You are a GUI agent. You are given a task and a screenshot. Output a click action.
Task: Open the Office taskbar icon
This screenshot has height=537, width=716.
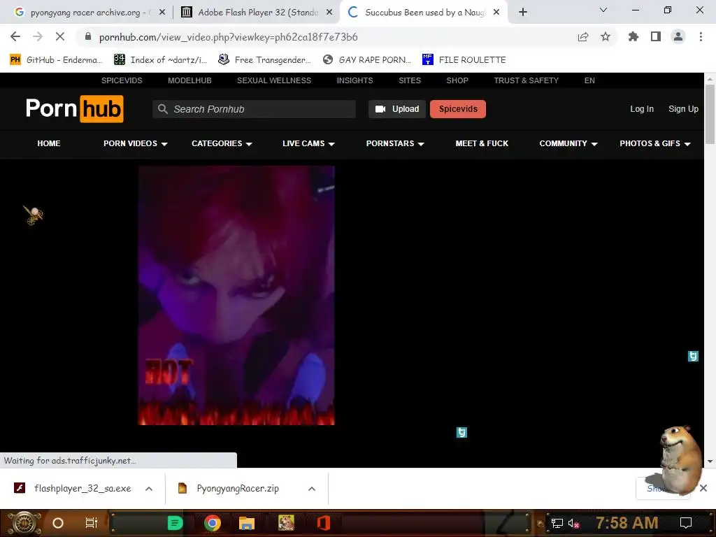click(x=324, y=523)
